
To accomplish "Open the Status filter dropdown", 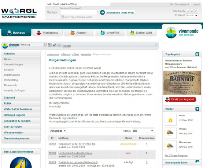I will click(x=143, y=131).
